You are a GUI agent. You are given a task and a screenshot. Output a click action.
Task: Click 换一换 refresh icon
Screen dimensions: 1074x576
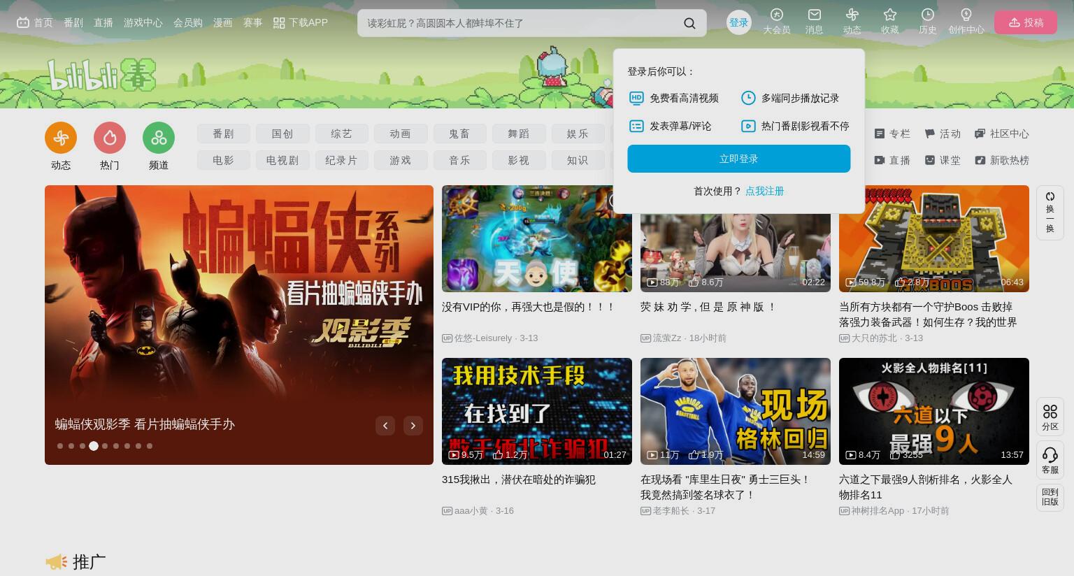tap(1050, 196)
